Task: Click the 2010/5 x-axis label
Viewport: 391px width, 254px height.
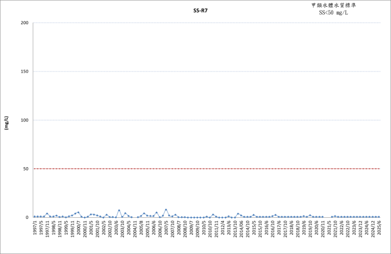Action: pyautogui.click(x=204, y=227)
